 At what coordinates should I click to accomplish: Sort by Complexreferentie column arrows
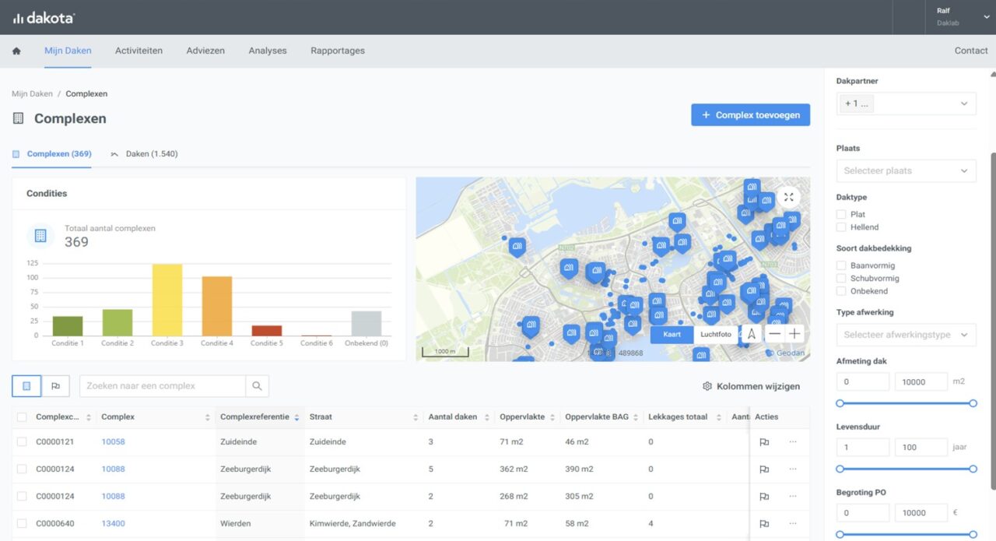coord(296,417)
